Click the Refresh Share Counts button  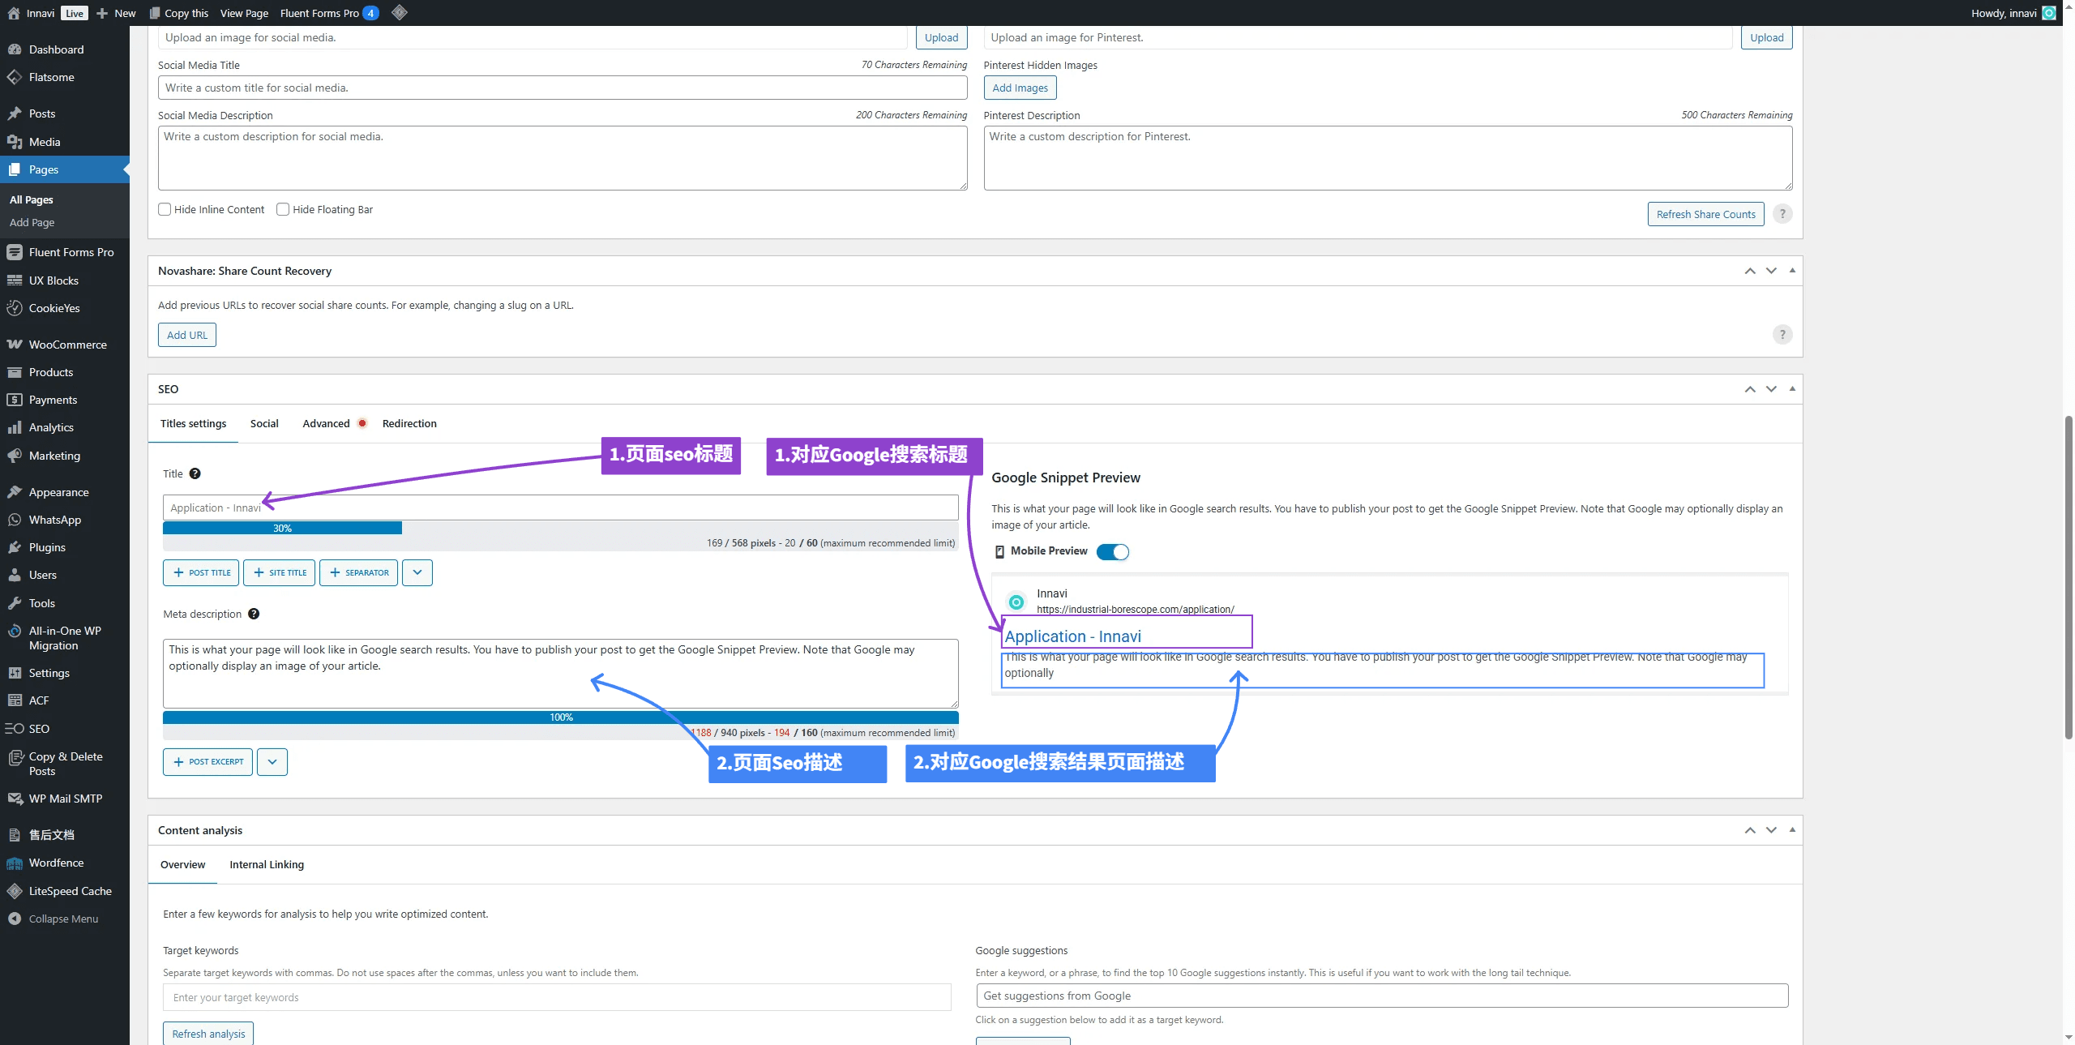coord(1705,214)
